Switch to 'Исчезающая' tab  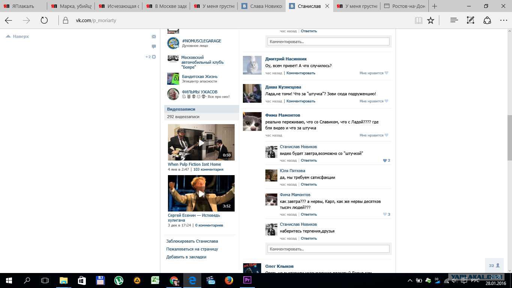click(119, 6)
